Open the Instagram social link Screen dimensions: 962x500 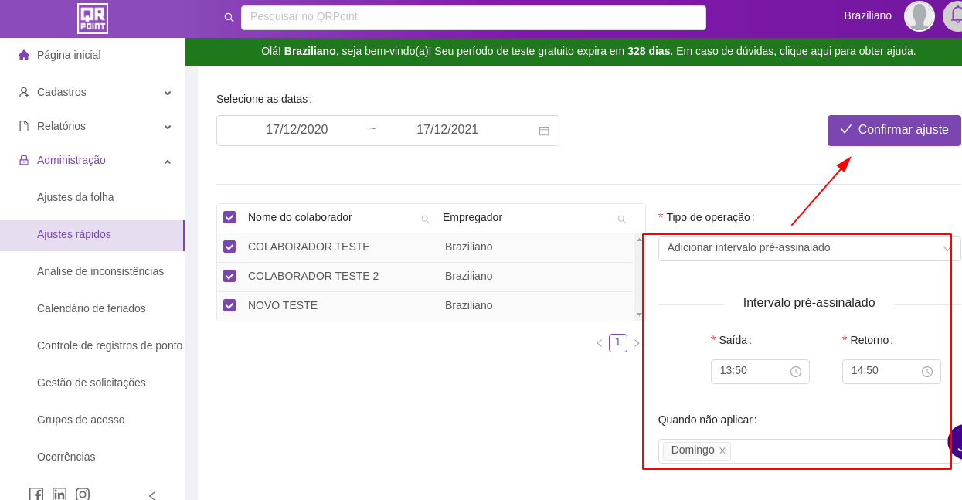(x=83, y=495)
